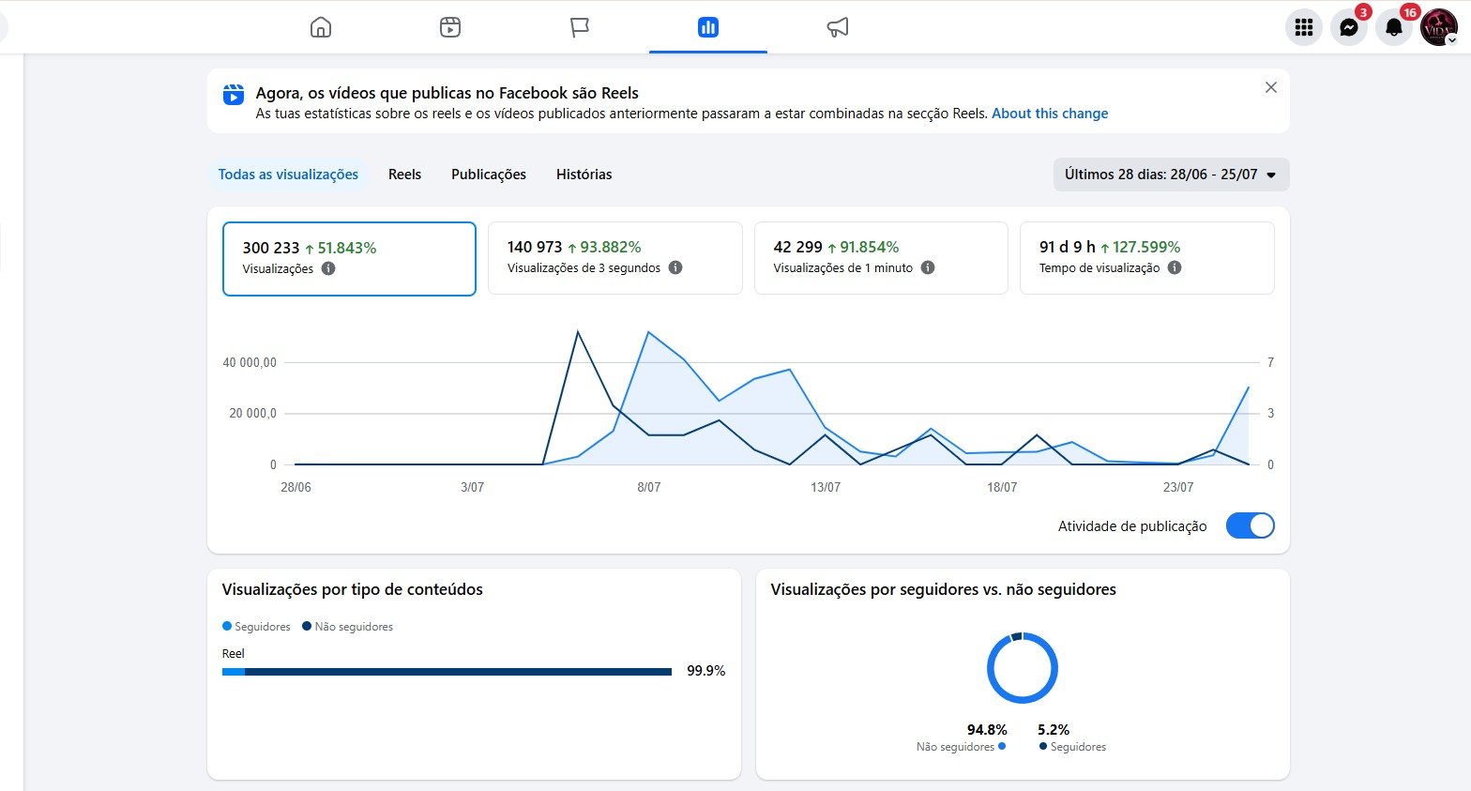Expand the Últimos 28 dias date dropdown
Screen dimensions: 1471x791
click(1171, 175)
